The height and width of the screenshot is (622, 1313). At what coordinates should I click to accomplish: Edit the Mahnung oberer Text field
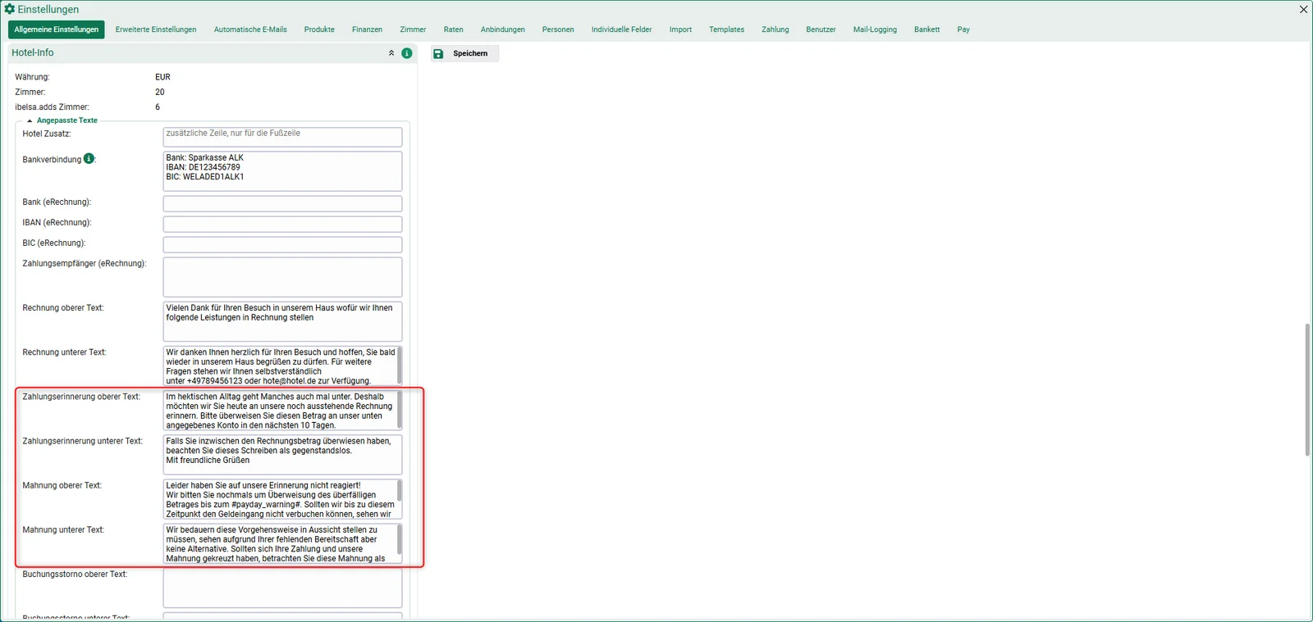282,499
